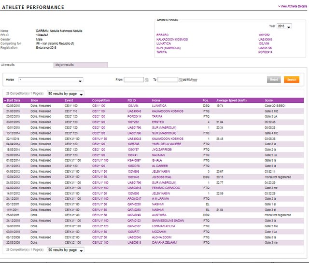The width and height of the screenshot is (309, 263).
Task: Switch to the All results tab
Action: [x=8, y=65]
